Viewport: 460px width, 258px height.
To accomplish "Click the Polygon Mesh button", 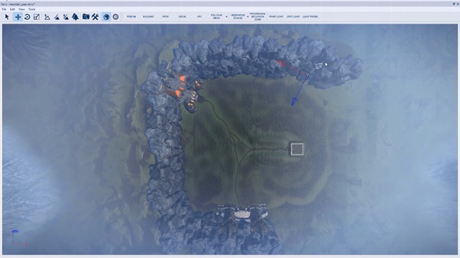I will (x=216, y=16).
